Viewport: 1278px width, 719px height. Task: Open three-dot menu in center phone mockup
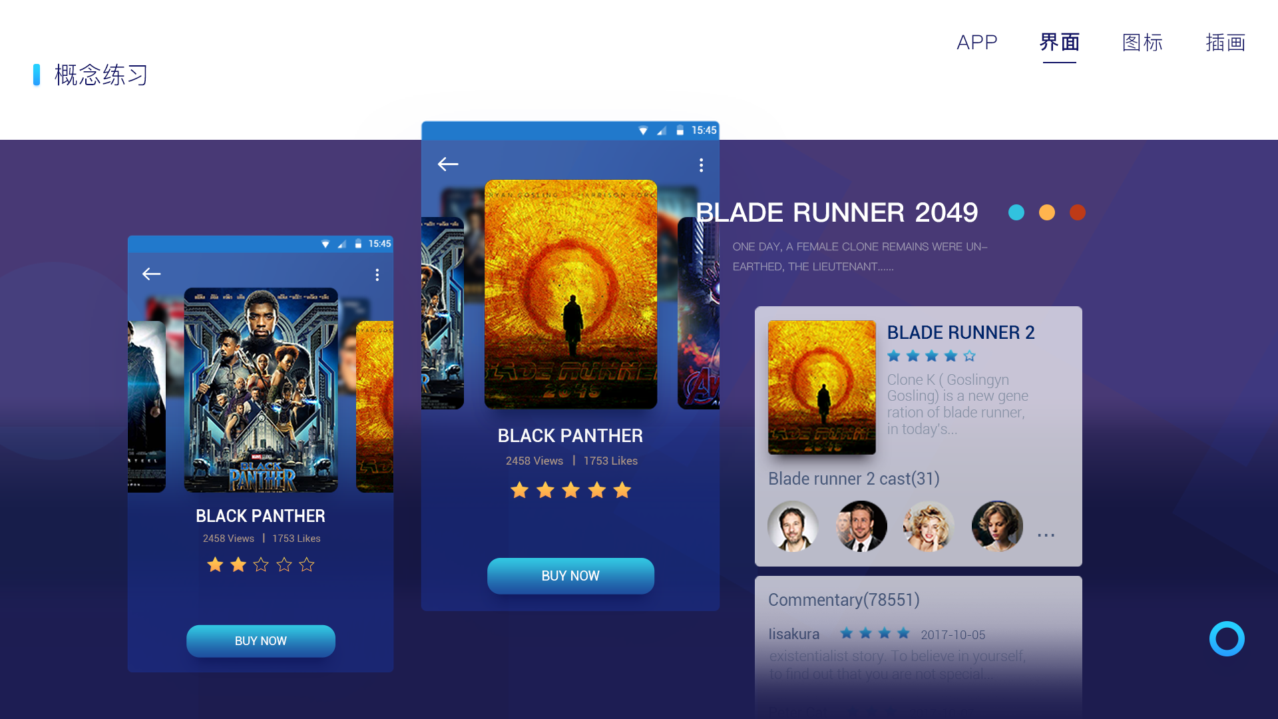[701, 165]
